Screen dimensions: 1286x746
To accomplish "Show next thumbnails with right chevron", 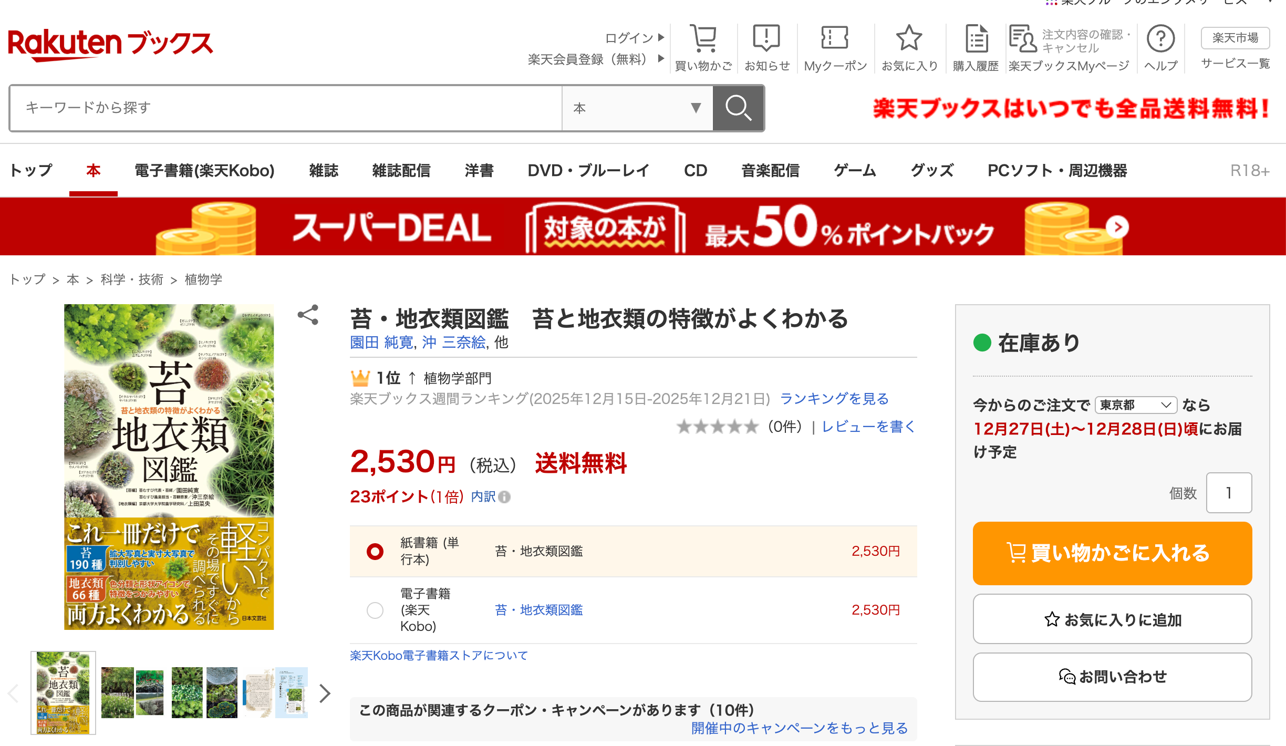I will point(325,693).
